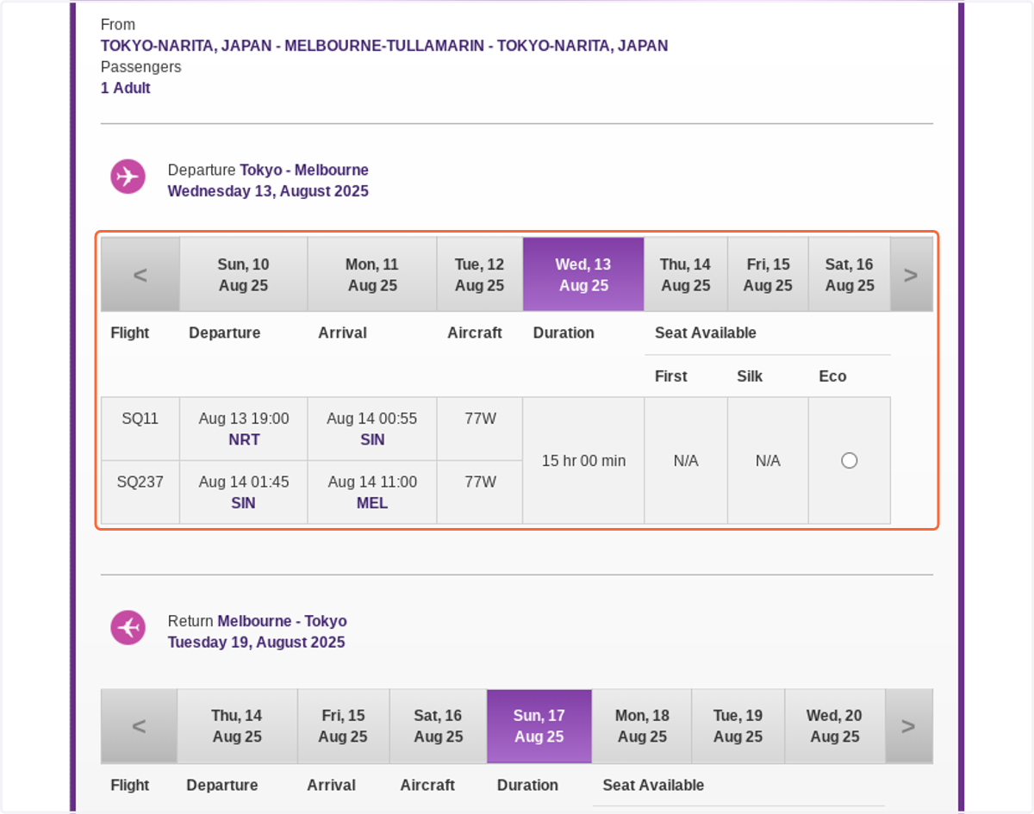Image resolution: width=1034 pixels, height=814 pixels.
Task: Select return date Fri, 15 Aug 25
Action: click(x=343, y=726)
